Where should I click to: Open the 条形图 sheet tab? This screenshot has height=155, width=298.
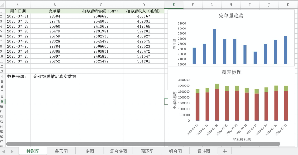tap(61, 151)
